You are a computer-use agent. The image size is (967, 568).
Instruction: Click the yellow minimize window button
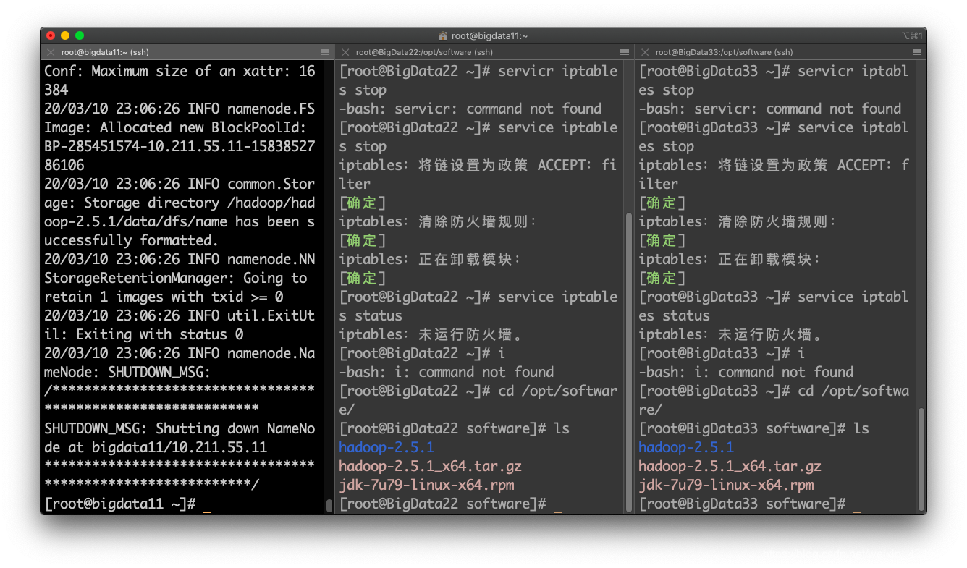(65, 35)
